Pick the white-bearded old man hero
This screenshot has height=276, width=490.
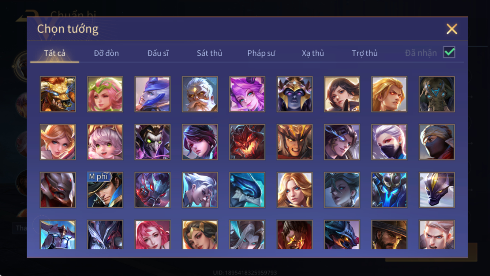pos(200,94)
